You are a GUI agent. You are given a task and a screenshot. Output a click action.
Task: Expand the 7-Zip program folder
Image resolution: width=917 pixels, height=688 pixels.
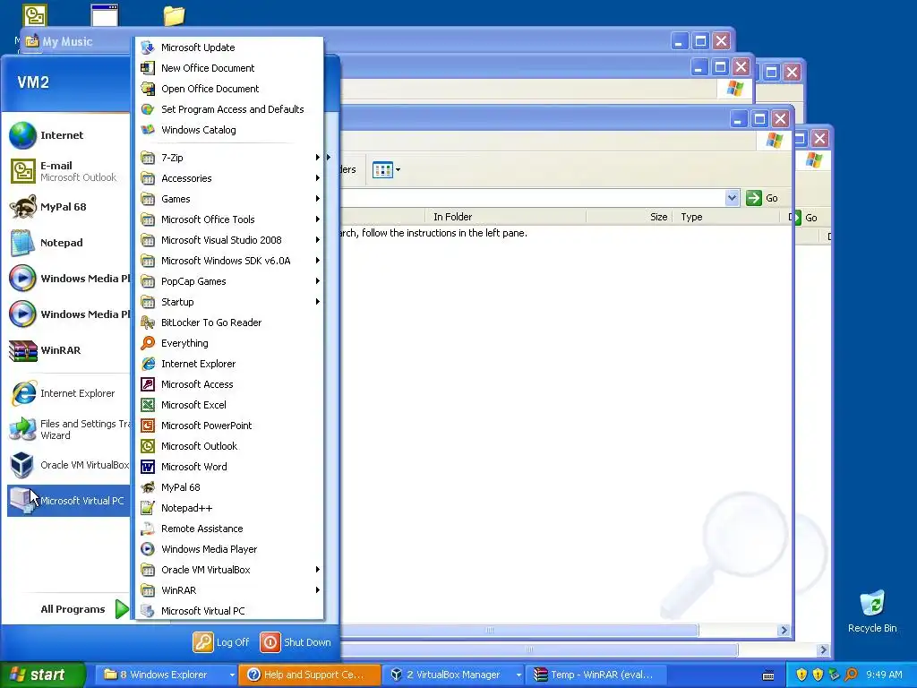click(229, 158)
